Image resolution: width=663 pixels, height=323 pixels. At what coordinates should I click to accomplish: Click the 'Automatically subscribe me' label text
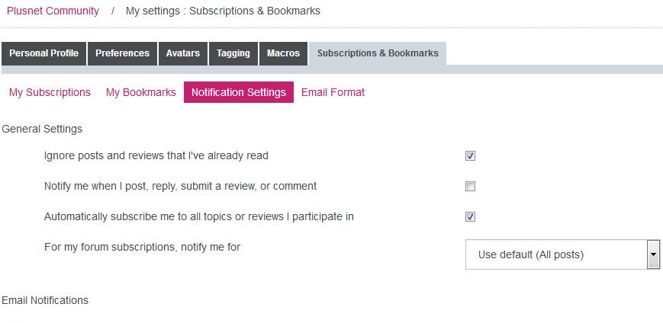pos(198,216)
